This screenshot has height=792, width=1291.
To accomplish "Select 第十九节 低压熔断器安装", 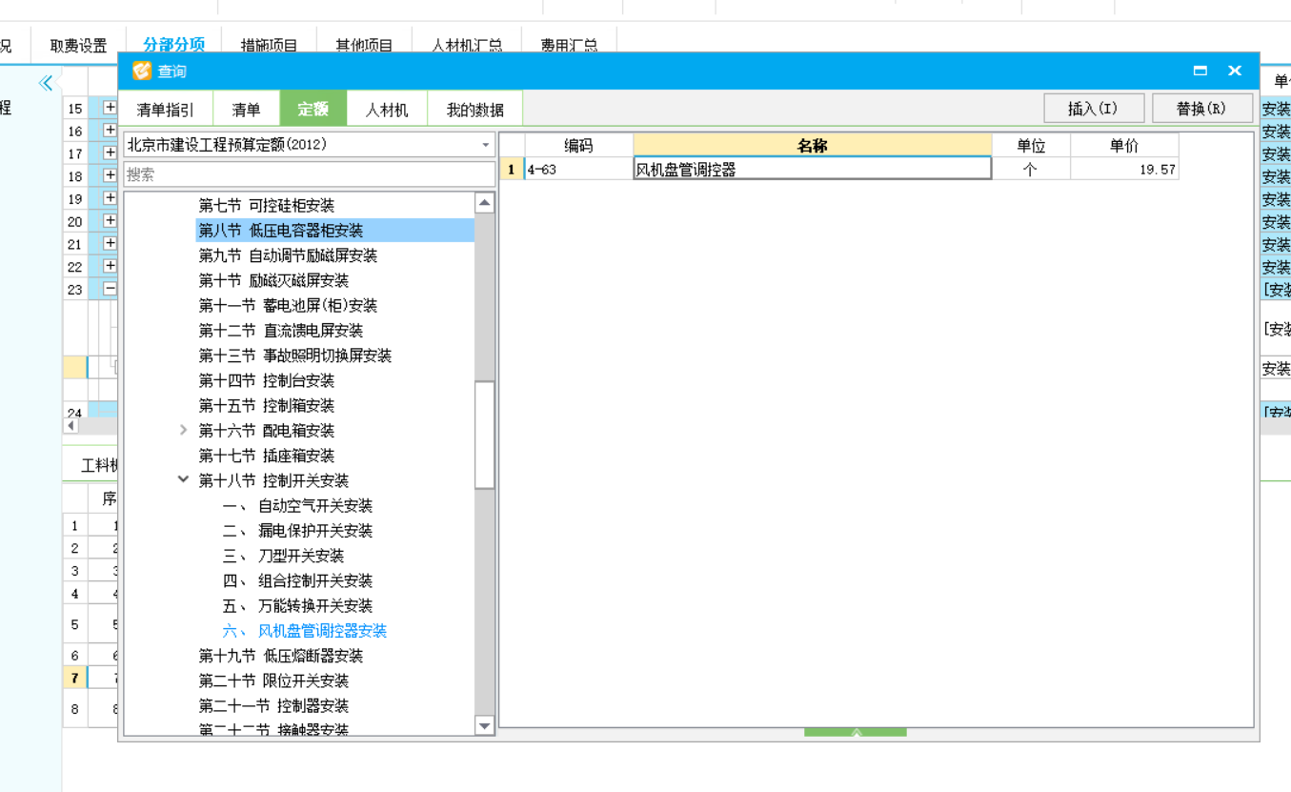I will [x=281, y=656].
